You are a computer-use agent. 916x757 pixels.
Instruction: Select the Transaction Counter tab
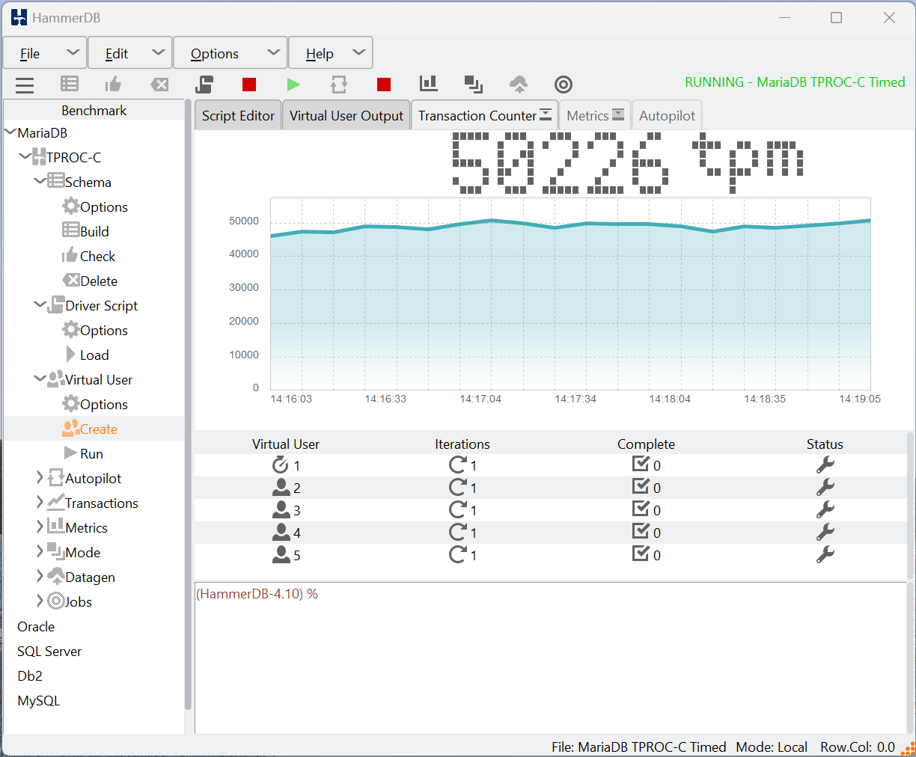(485, 115)
